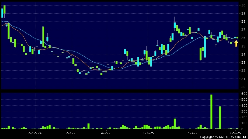
Task: Select the 1-4-25 date label
Action: click(194, 133)
